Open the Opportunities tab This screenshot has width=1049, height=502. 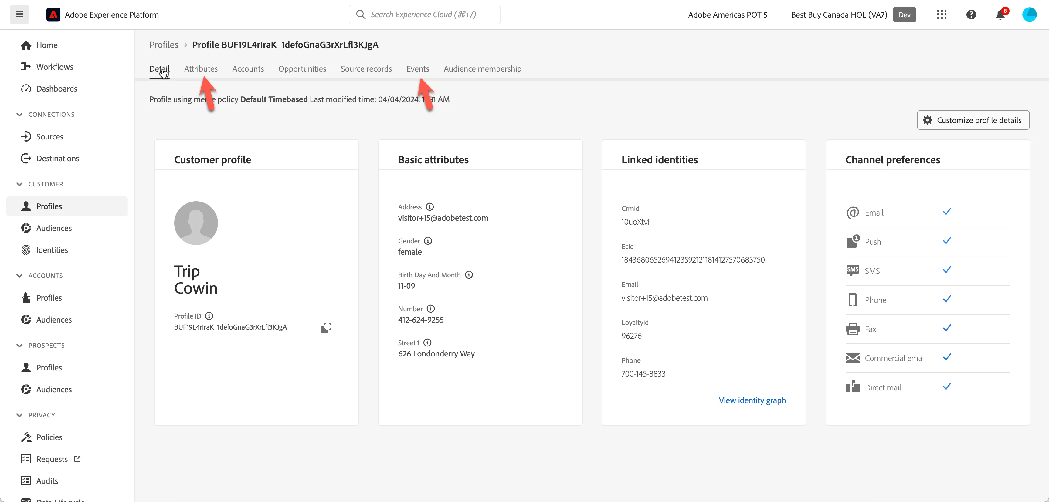pyautogui.click(x=302, y=69)
